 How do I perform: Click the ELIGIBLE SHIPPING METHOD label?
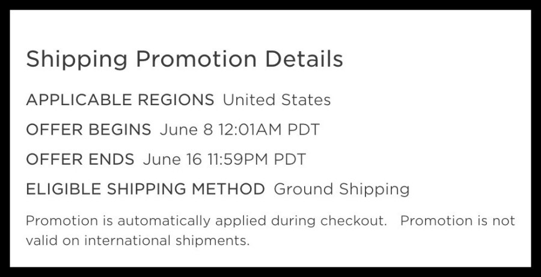(x=145, y=190)
